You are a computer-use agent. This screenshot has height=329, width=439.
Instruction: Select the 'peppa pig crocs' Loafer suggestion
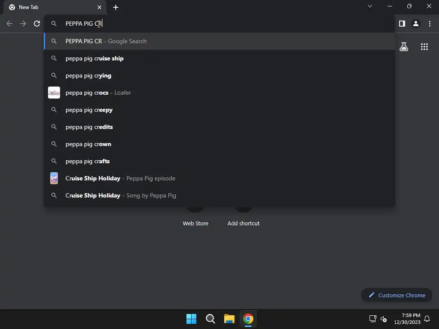coord(219,93)
